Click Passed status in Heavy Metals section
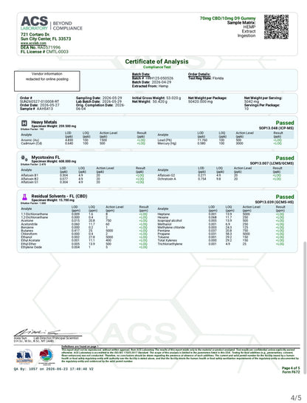 pos(285,123)
